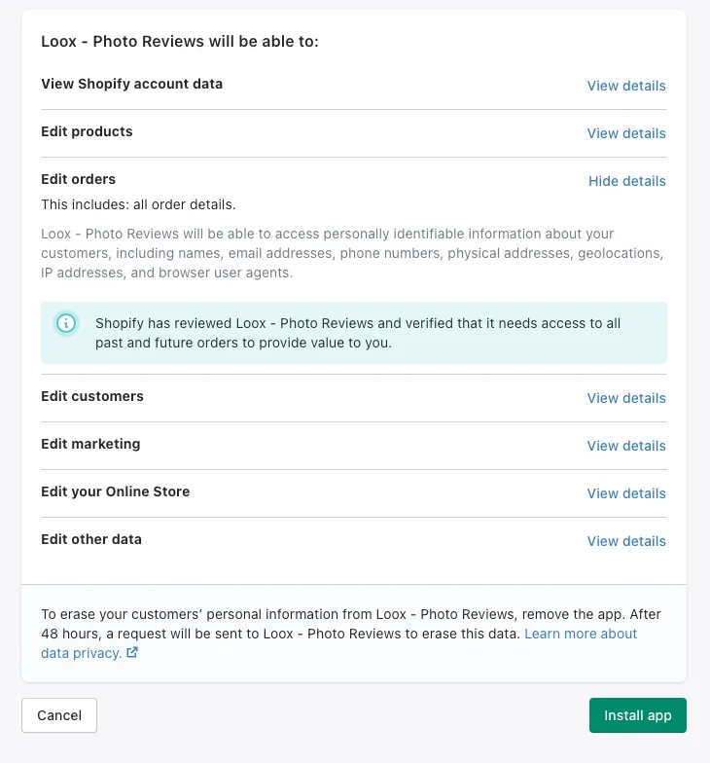The image size is (710, 763).
Task: Expand the Edit marketing permission details
Action: pyautogui.click(x=626, y=446)
